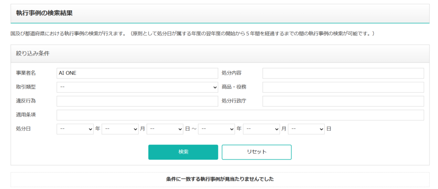Viewport: 438px width, 189px height.
Task: Click the 執行事例の検索結果 page heading
Action: point(44,13)
